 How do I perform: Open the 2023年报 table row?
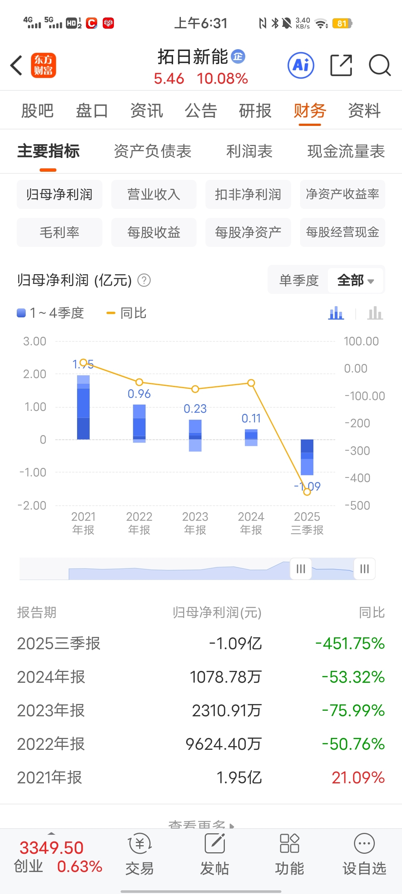[x=201, y=711]
